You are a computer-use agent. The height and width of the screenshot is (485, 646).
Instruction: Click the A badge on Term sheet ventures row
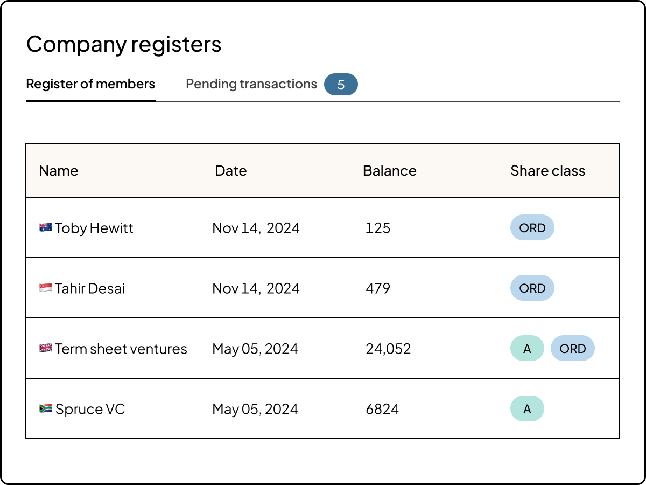(527, 348)
